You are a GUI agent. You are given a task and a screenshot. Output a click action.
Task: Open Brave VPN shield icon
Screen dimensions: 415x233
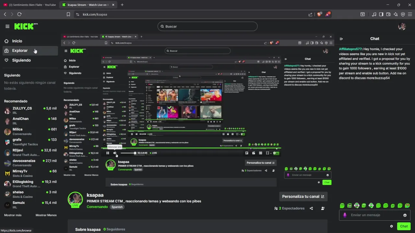coord(403,14)
